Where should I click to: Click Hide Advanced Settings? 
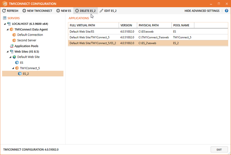(x=202, y=11)
